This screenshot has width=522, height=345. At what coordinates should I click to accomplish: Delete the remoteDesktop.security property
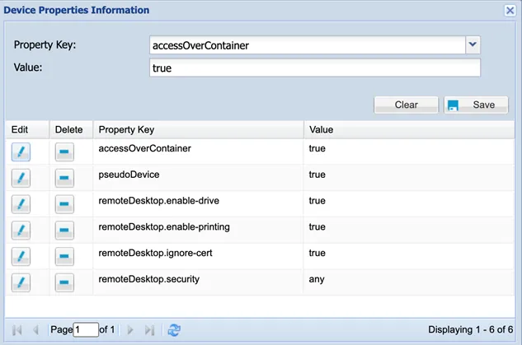pyautogui.click(x=64, y=282)
